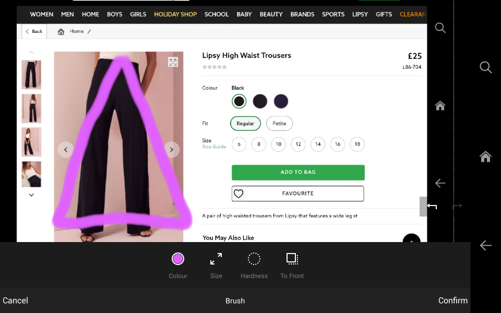Screen dimensions: 501x313
Task: Open the BOYS menu
Action: [115, 15]
